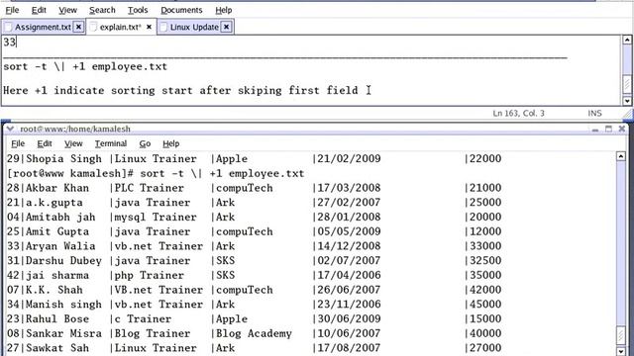Image resolution: width=634 pixels, height=356 pixels.
Task: Click the explain.txt document icon
Action: pos(93,27)
